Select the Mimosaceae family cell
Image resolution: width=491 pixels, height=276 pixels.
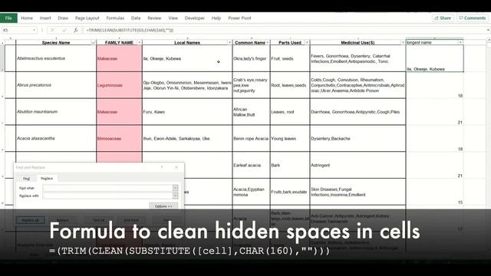pos(120,138)
